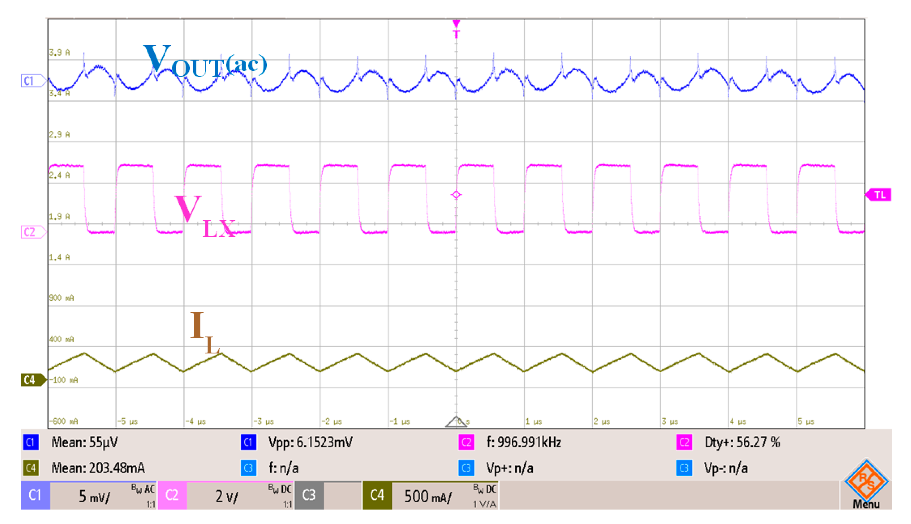911x524 pixels.
Task: Click the Dty+ 56.27 % measurement readout
Action: coord(742,442)
